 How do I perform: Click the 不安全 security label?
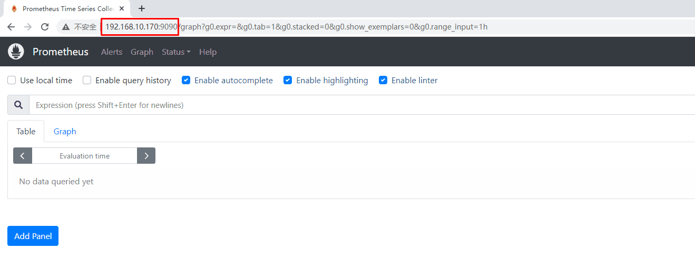(x=85, y=27)
